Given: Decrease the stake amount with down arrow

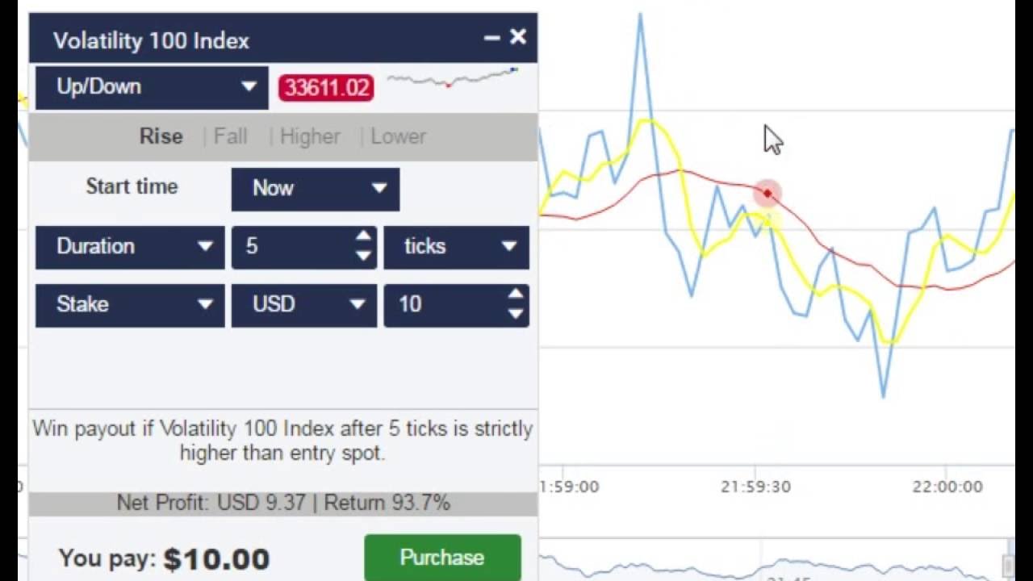Looking at the screenshot, I should click(x=516, y=314).
